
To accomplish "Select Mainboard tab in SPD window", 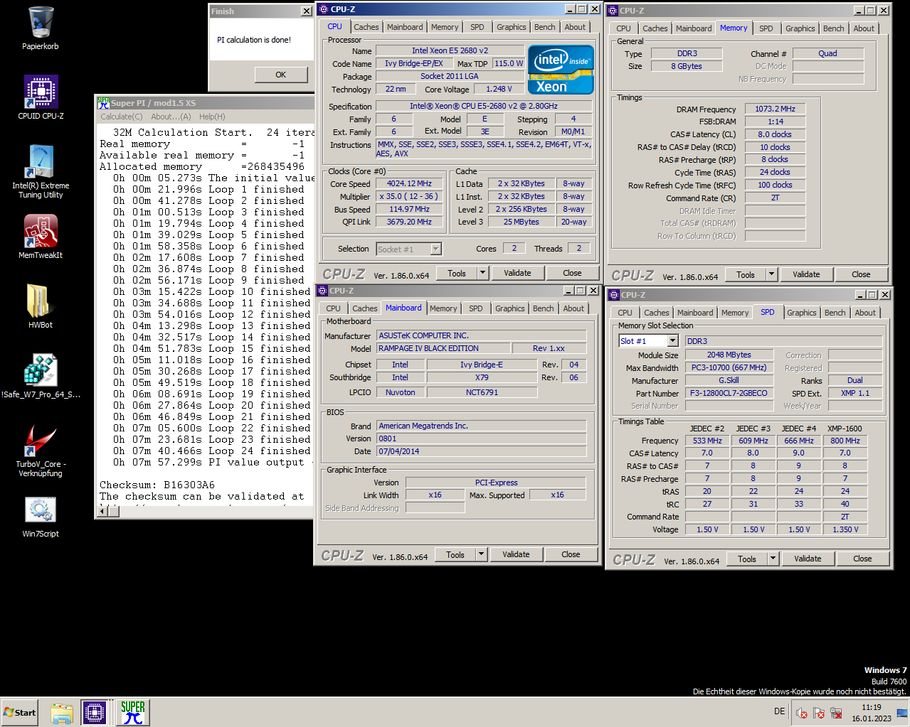I will point(695,313).
